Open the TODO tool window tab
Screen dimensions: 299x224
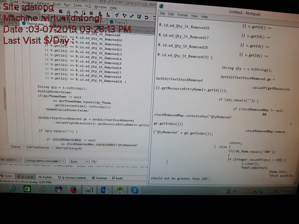coord(7,176)
